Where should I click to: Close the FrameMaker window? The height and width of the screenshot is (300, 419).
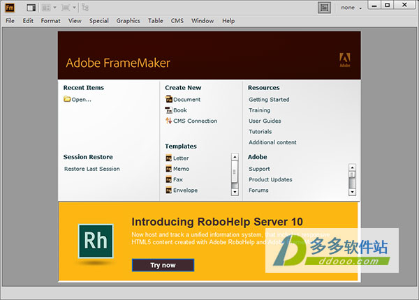click(404, 5)
